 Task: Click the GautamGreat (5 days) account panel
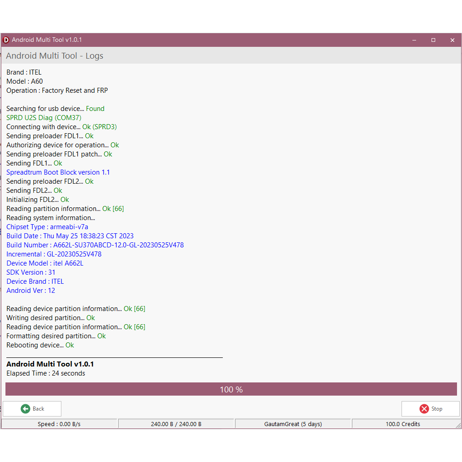coord(293,424)
